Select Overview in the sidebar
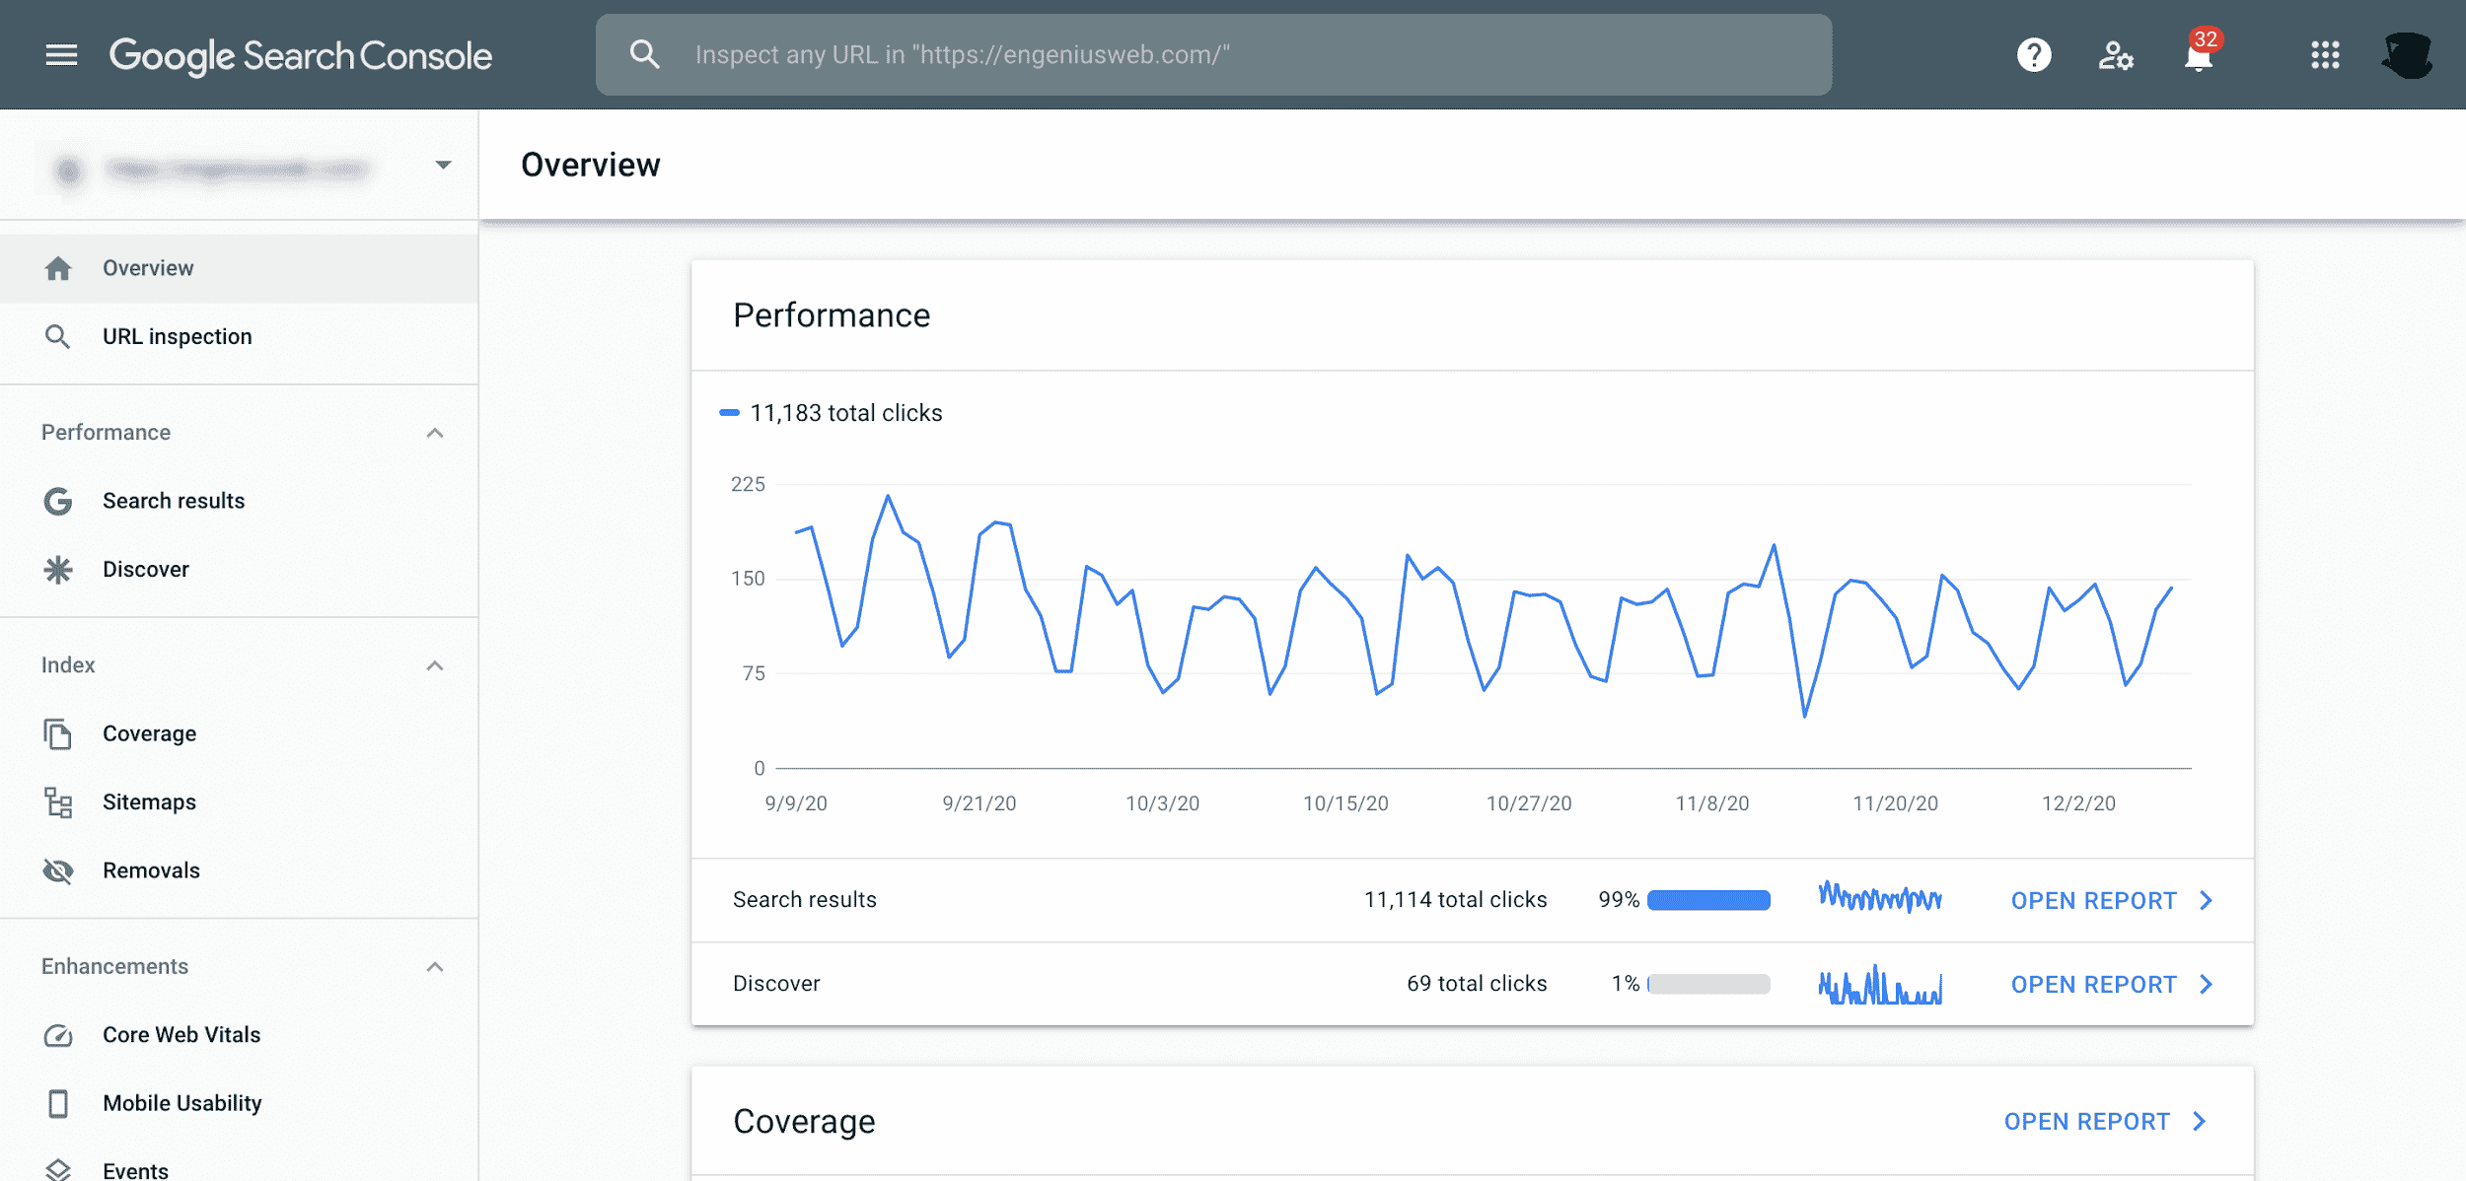Viewport: 2466px width, 1181px height. [x=148, y=267]
